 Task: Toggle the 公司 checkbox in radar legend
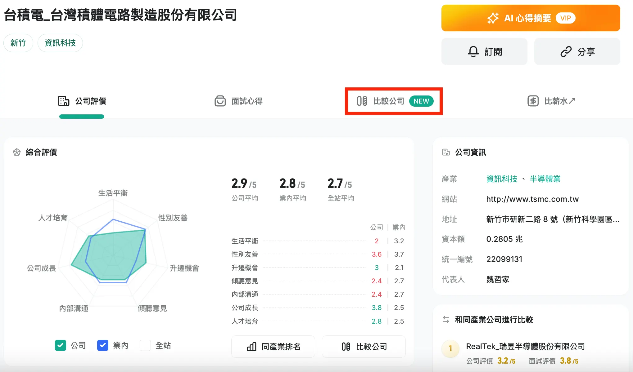(x=61, y=345)
